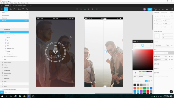Add a new page with plus

pyautogui.click(x=27, y=13)
